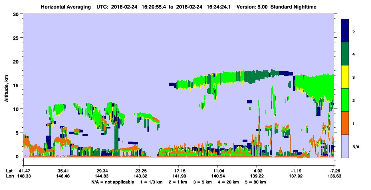Click the '2 = 1 km' legend note

click(x=178, y=182)
